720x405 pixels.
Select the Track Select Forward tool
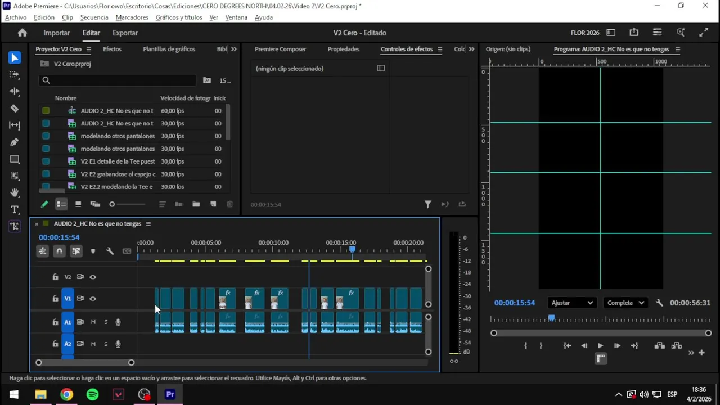(15, 74)
